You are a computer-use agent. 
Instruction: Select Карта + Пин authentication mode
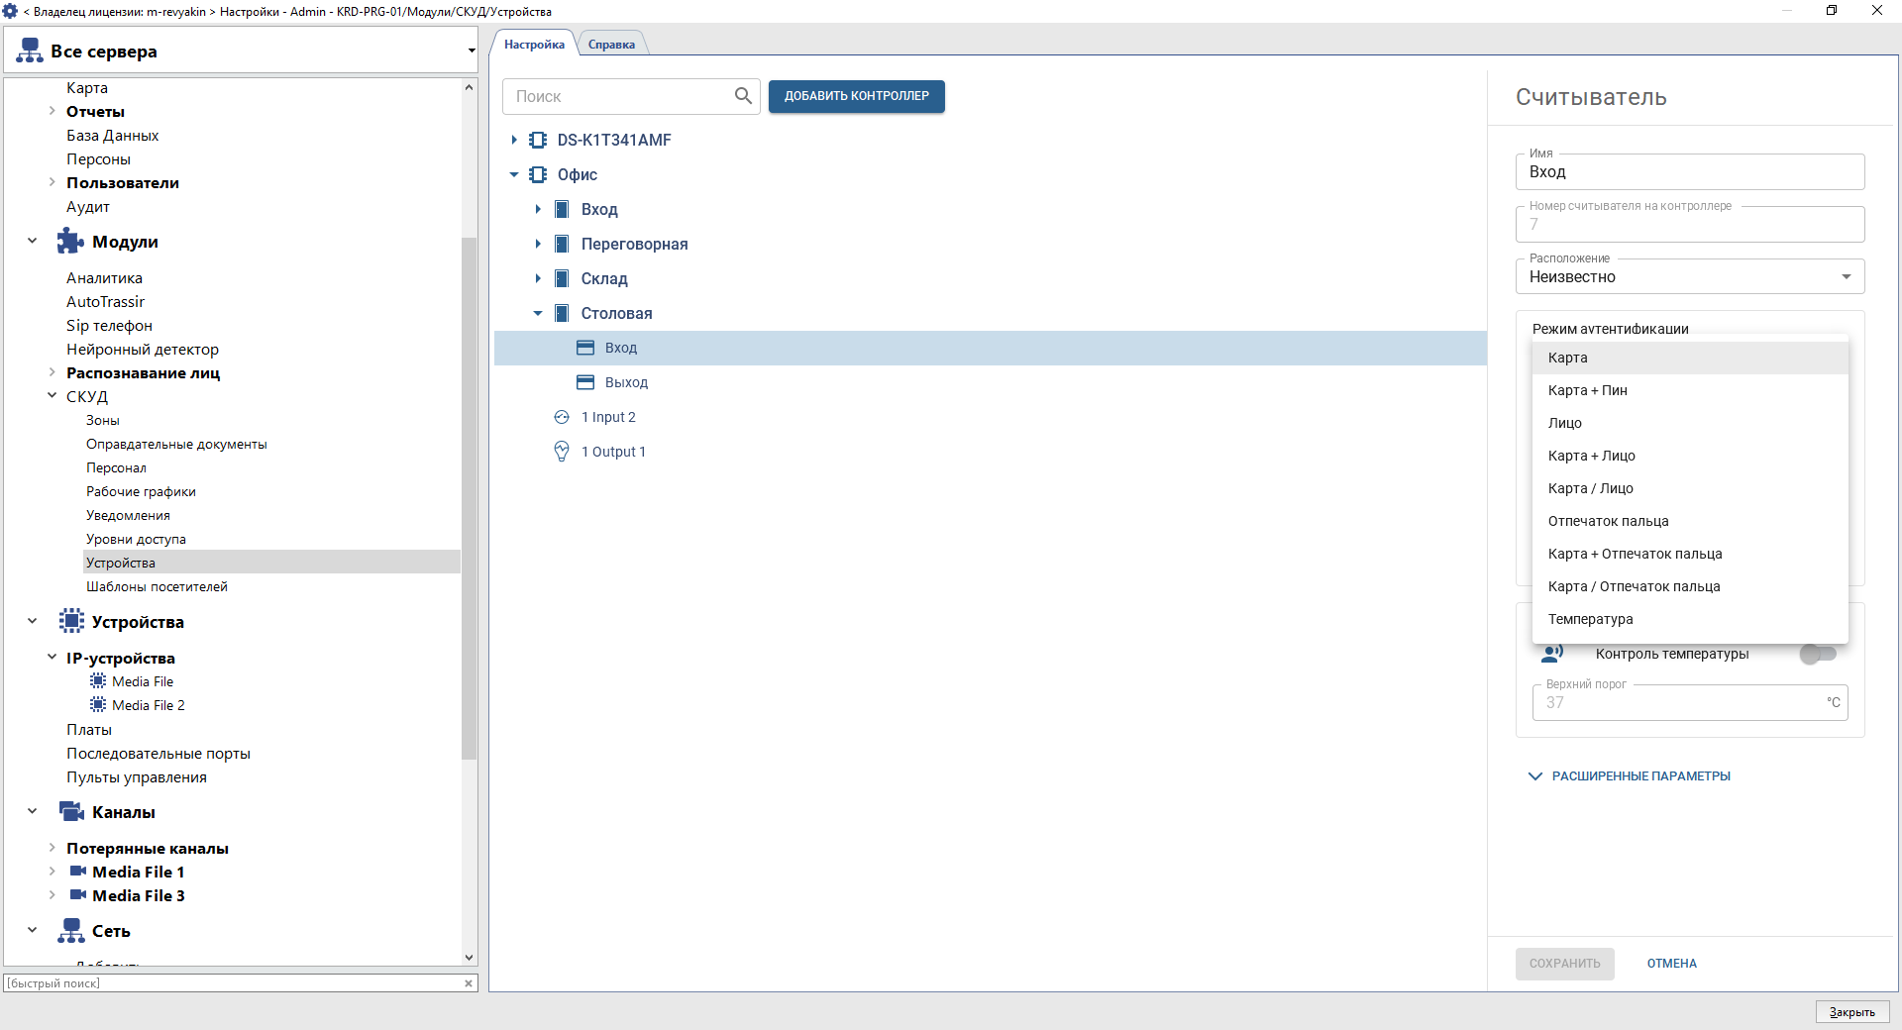[x=1690, y=390]
